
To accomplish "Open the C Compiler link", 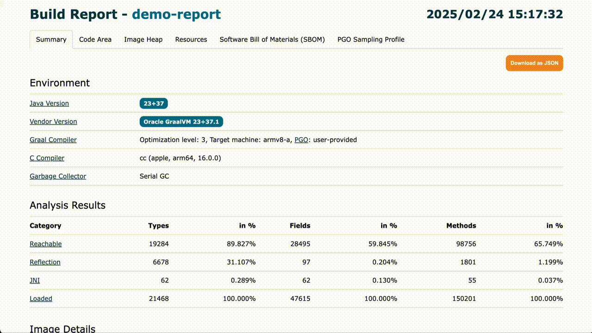I will coord(47,158).
